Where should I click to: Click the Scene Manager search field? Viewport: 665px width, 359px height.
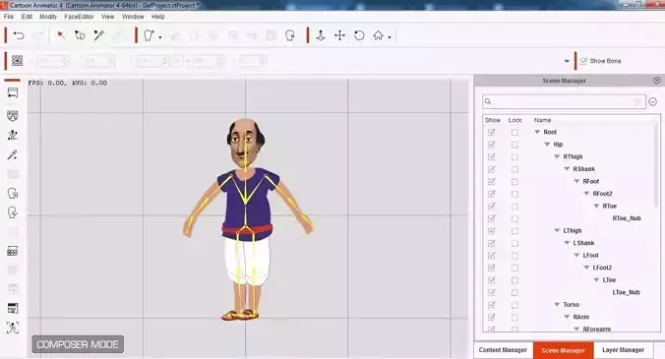[x=564, y=101]
